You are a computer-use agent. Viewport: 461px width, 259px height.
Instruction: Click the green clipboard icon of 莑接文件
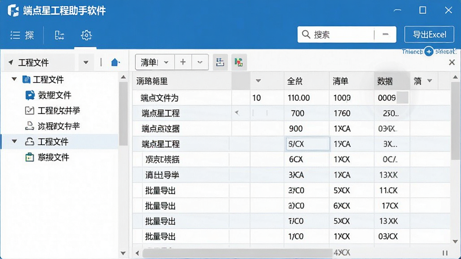pos(29,157)
